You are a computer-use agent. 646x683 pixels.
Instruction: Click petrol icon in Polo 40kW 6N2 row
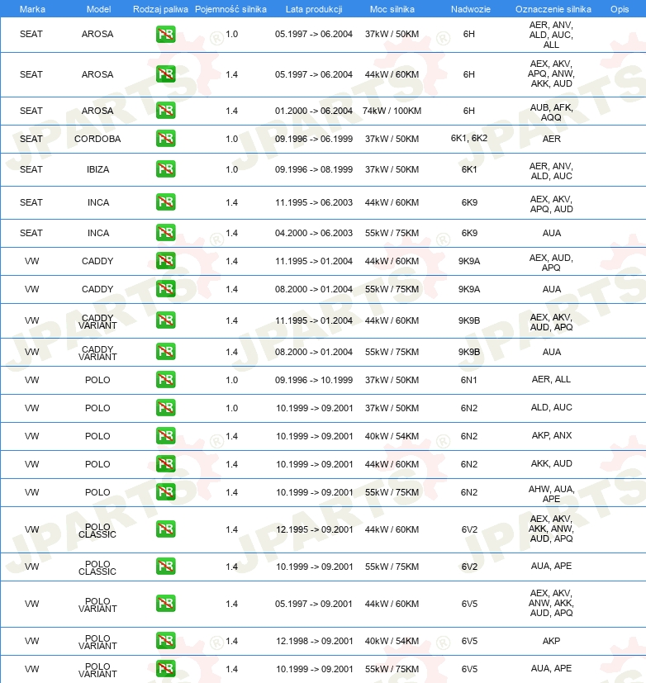pyautogui.click(x=165, y=435)
